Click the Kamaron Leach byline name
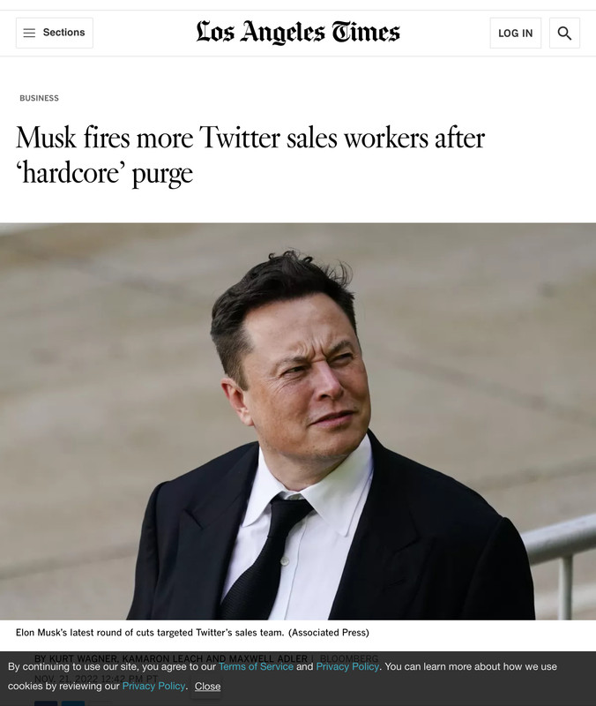 tap(163, 658)
